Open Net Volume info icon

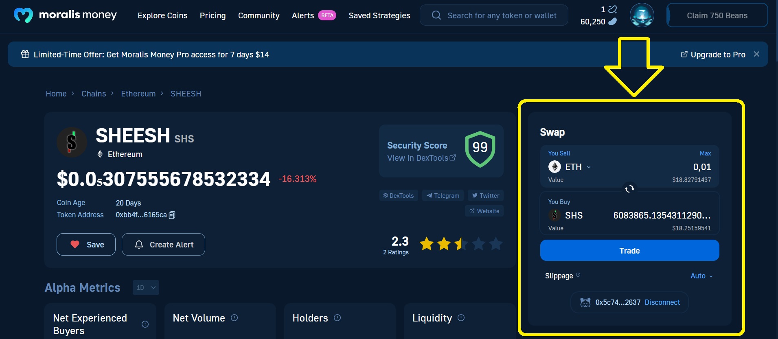(234, 318)
